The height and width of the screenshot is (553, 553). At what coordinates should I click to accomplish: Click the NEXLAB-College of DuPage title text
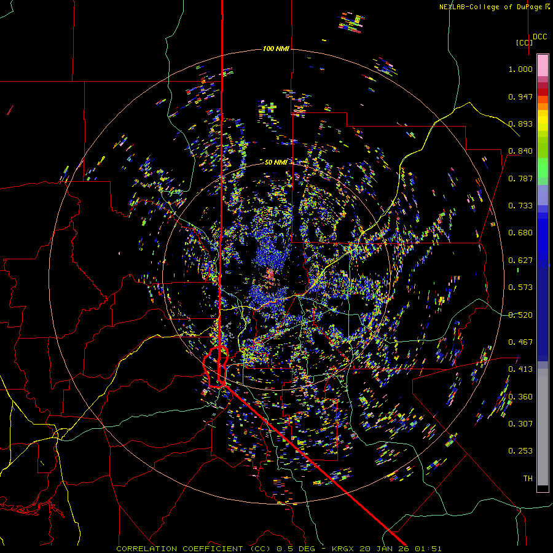pyautogui.click(x=495, y=7)
